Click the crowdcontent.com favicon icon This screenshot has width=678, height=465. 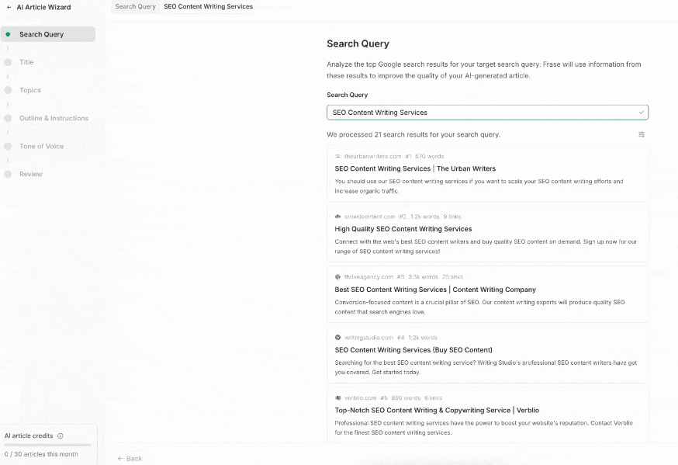coord(337,217)
